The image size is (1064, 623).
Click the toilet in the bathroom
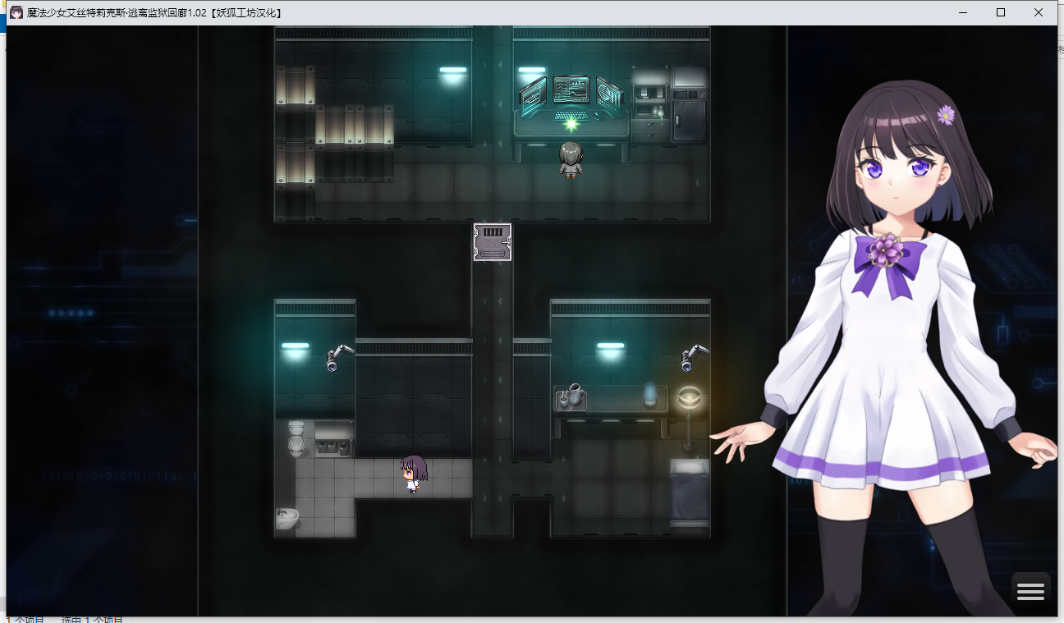click(x=296, y=437)
